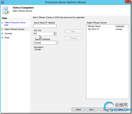Go to Select Production Server type step
Screen dimensions: 132x114
(15, 24)
